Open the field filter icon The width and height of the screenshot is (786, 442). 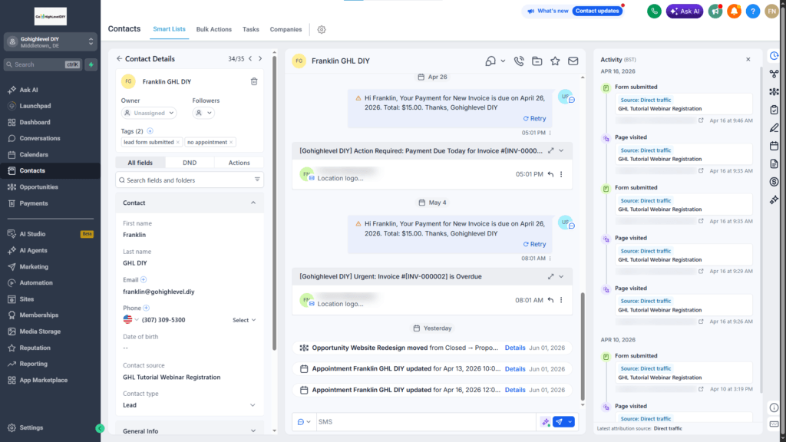[257, 180]
